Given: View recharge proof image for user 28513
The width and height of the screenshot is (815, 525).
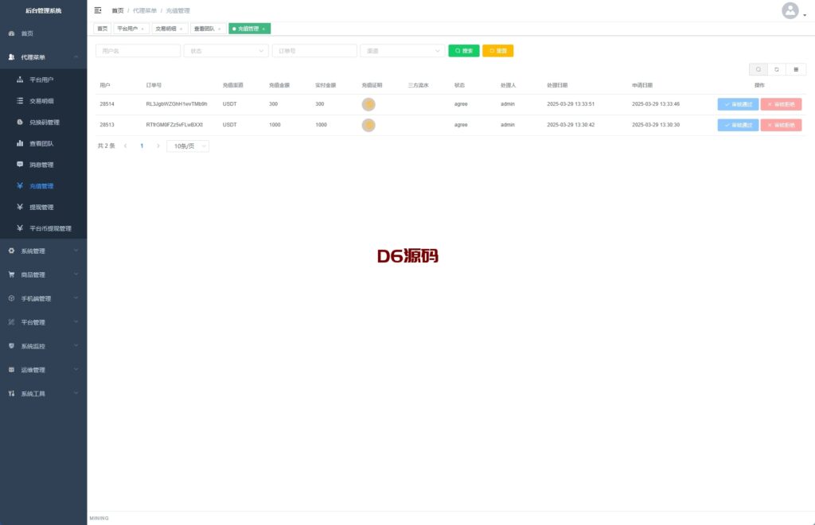Looking at the screenshot, I should point(369,125).
